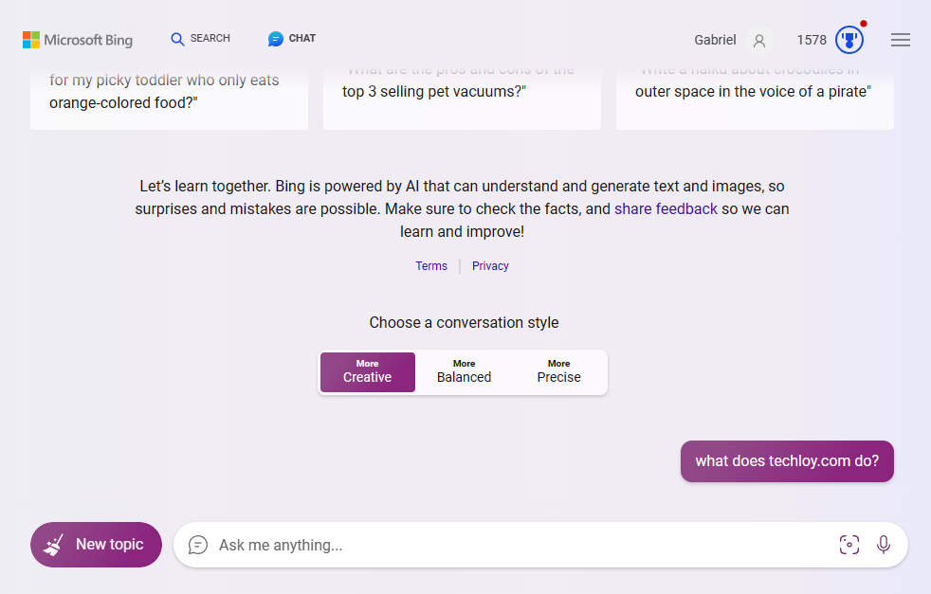Start a New topic

coord(97,545)
